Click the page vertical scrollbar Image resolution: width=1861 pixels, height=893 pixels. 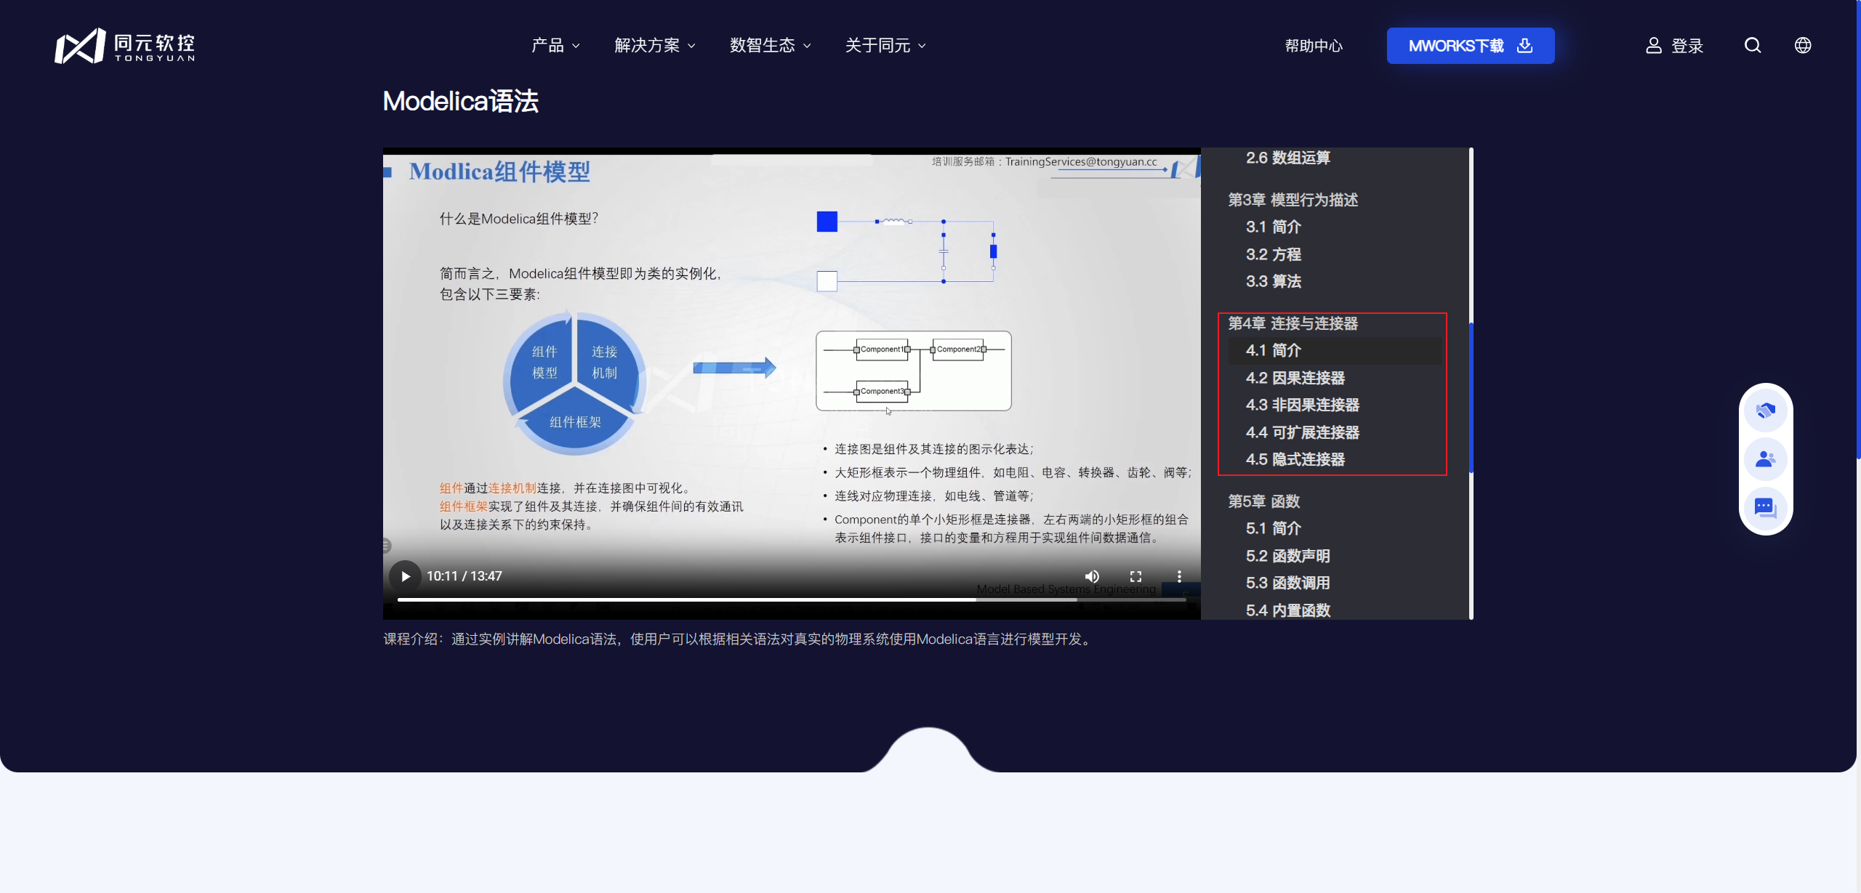point(1858,230)
